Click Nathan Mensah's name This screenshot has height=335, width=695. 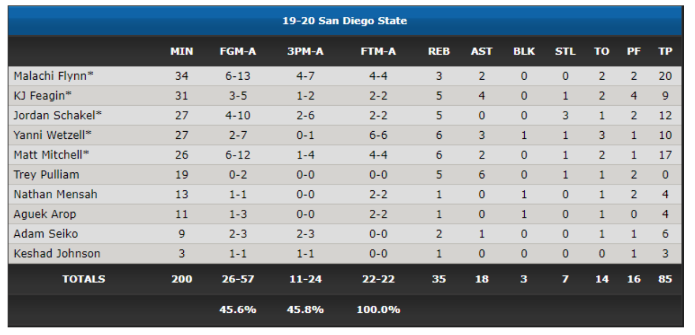tap(55, 194)
